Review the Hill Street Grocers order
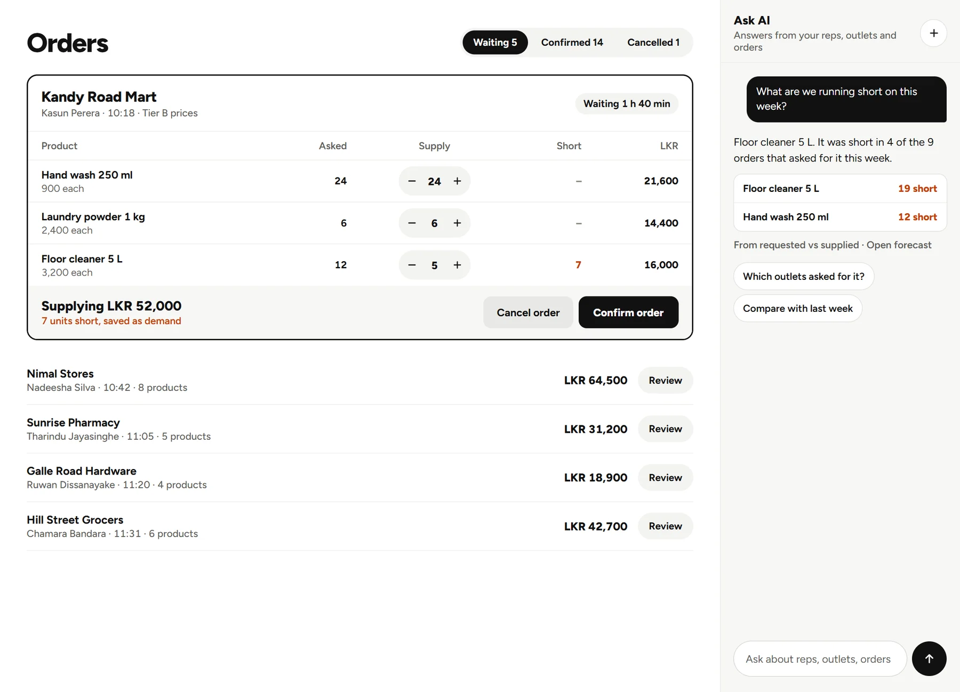The image size is (960, 692). (x=665, y=526)
